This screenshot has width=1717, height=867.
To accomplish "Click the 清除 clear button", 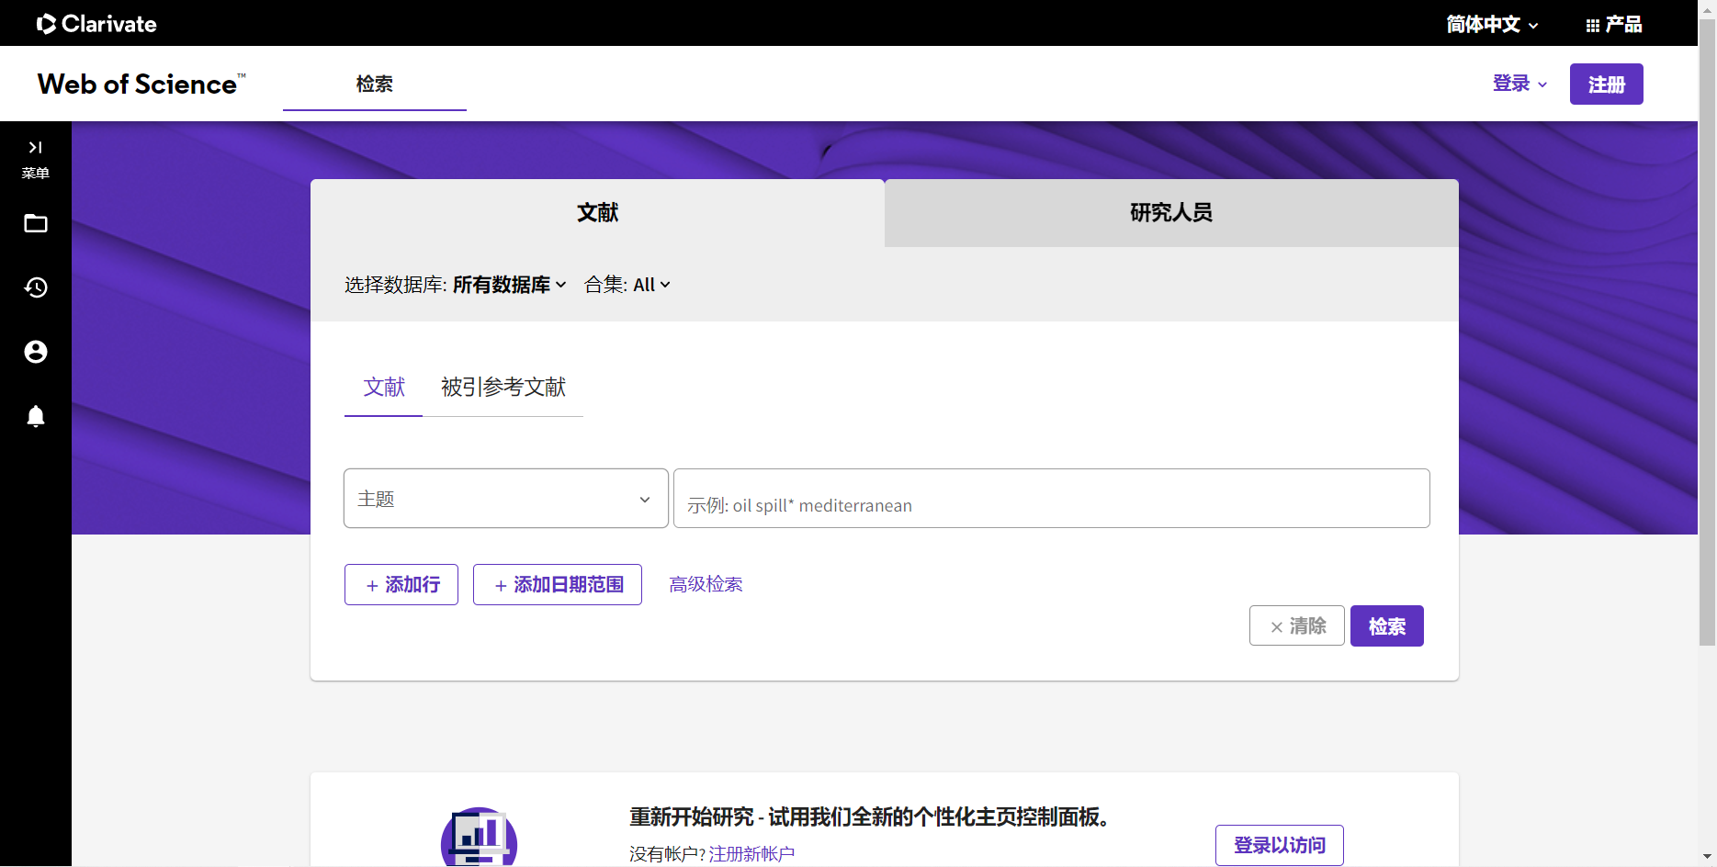I will (x=1297, y=626).
